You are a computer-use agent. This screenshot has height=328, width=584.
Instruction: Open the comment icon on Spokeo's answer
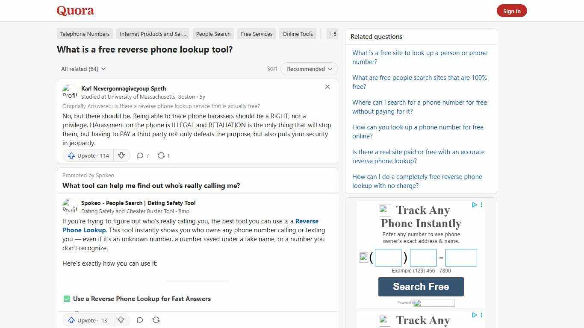click(x=140, y=320)
